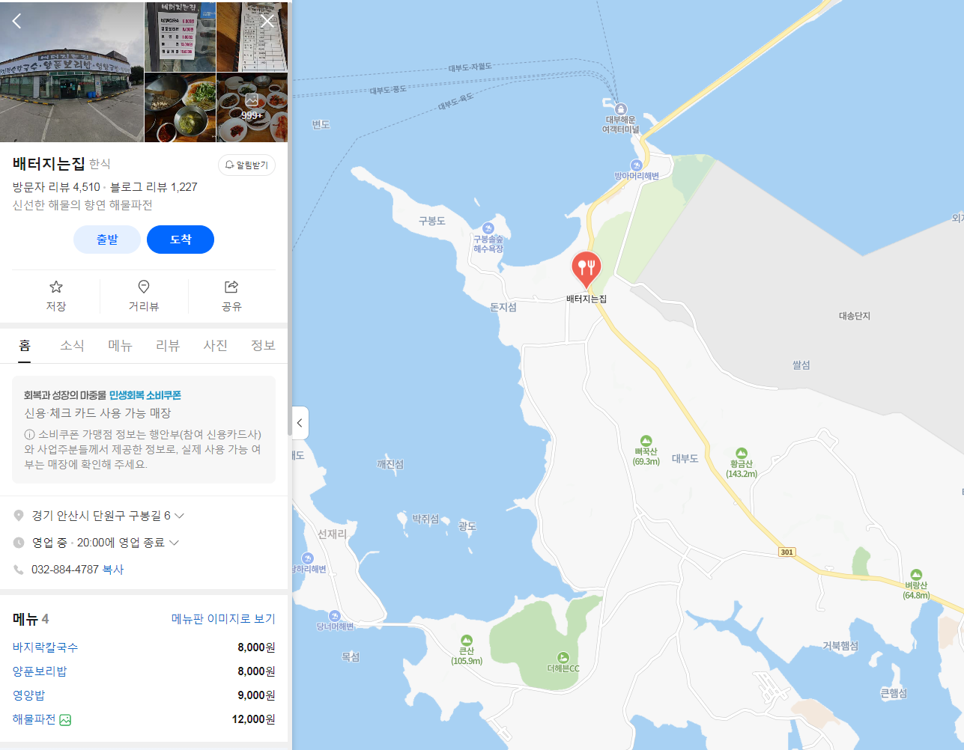Switch to the 메뉴 tab
The image size is (964, 750).
click(x=120, y=346)
